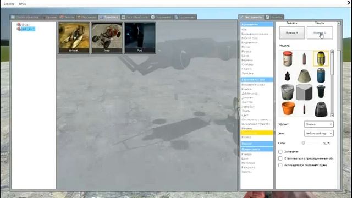352x198 pixels.
Task: Switch to the Инструменты tab
Action: click(251, 17)
